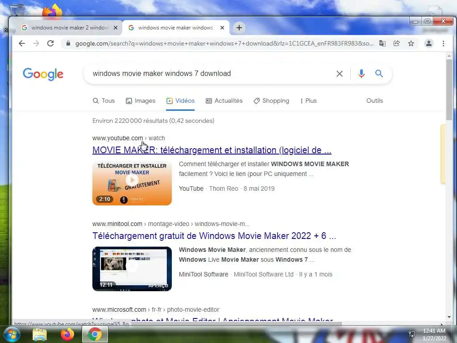Switch to the Actualités results tab

tap(224, 100)
